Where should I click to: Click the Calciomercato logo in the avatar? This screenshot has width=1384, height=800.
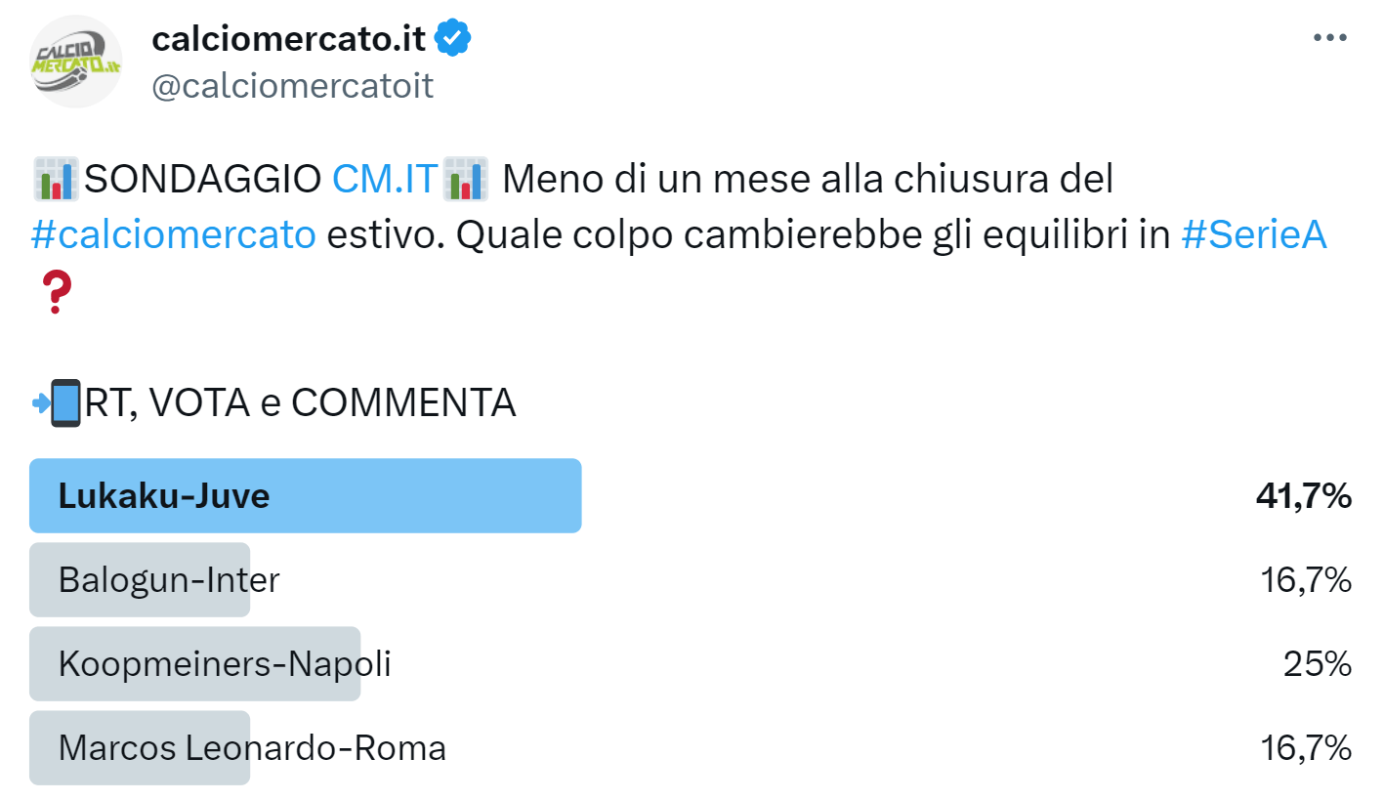point(75,61)
